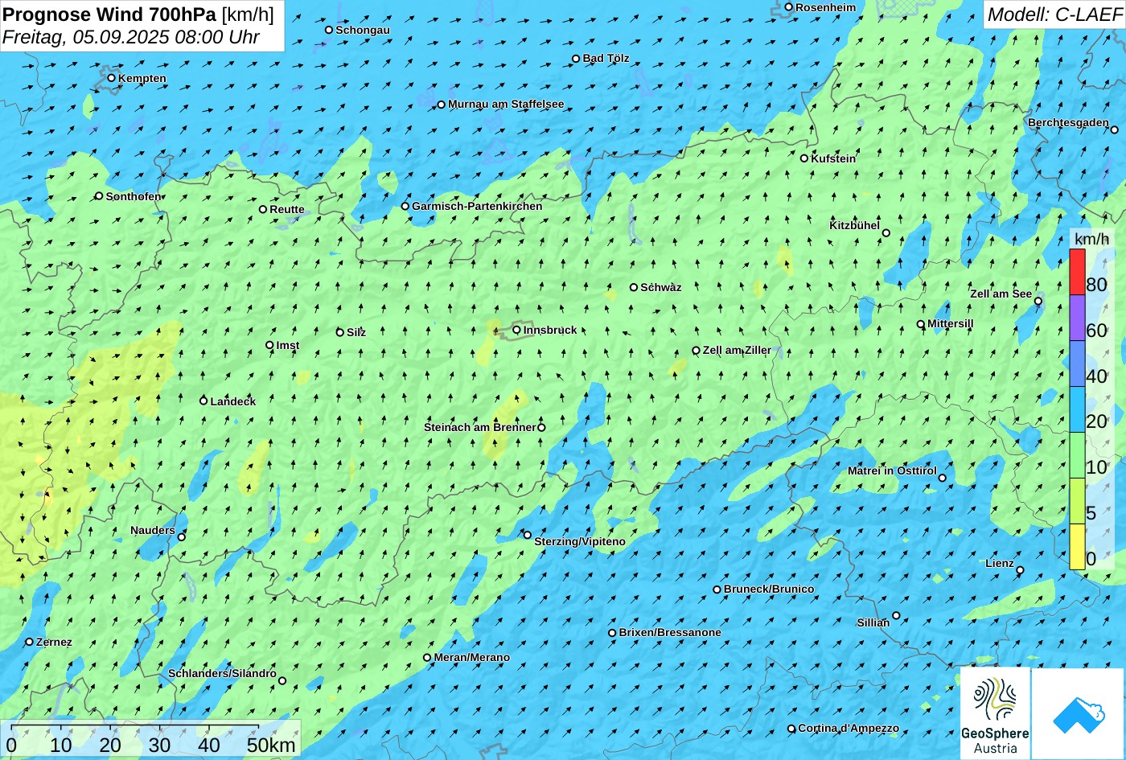The width and height of the screenshot is (1126, 760).
Task: Click the 'Berchtesgaden' label
Action: pos(1068,122)
